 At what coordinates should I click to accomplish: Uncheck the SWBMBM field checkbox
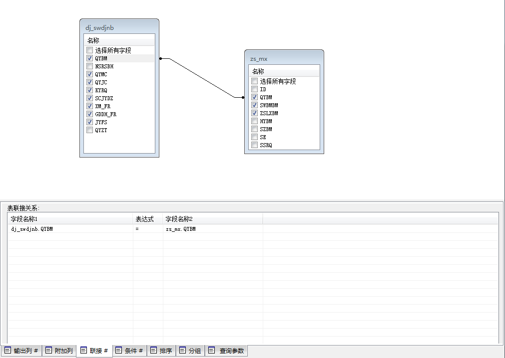[255, 105]
